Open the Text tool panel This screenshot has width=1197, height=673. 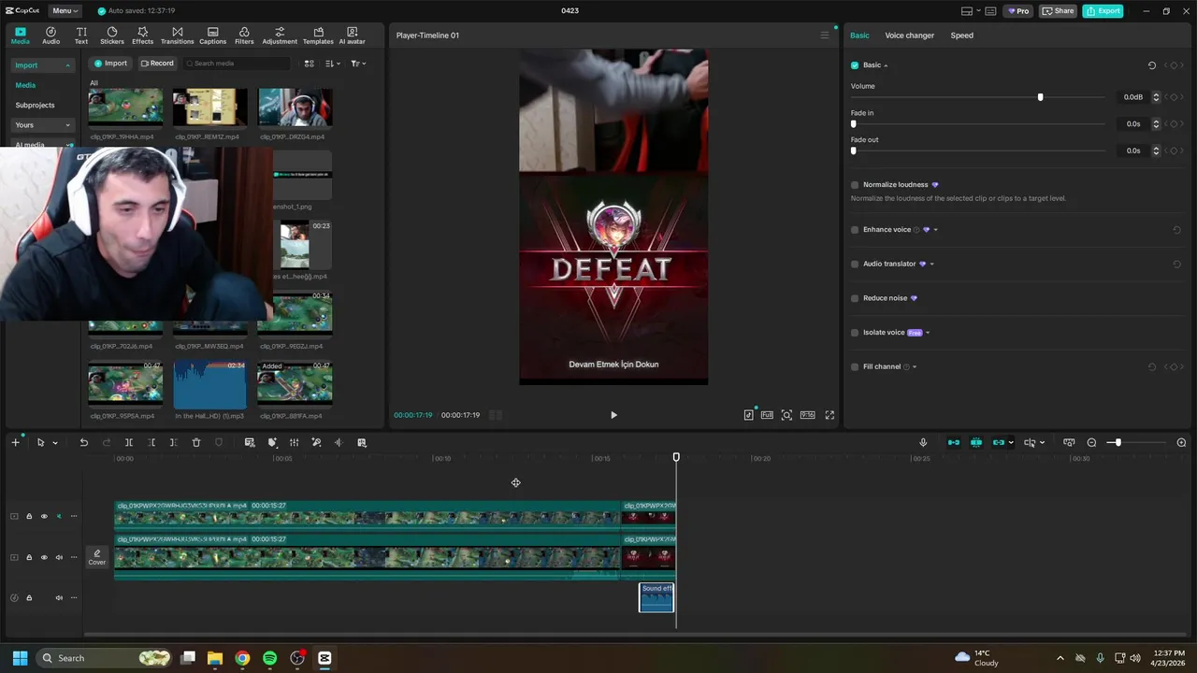coord(81,36)
